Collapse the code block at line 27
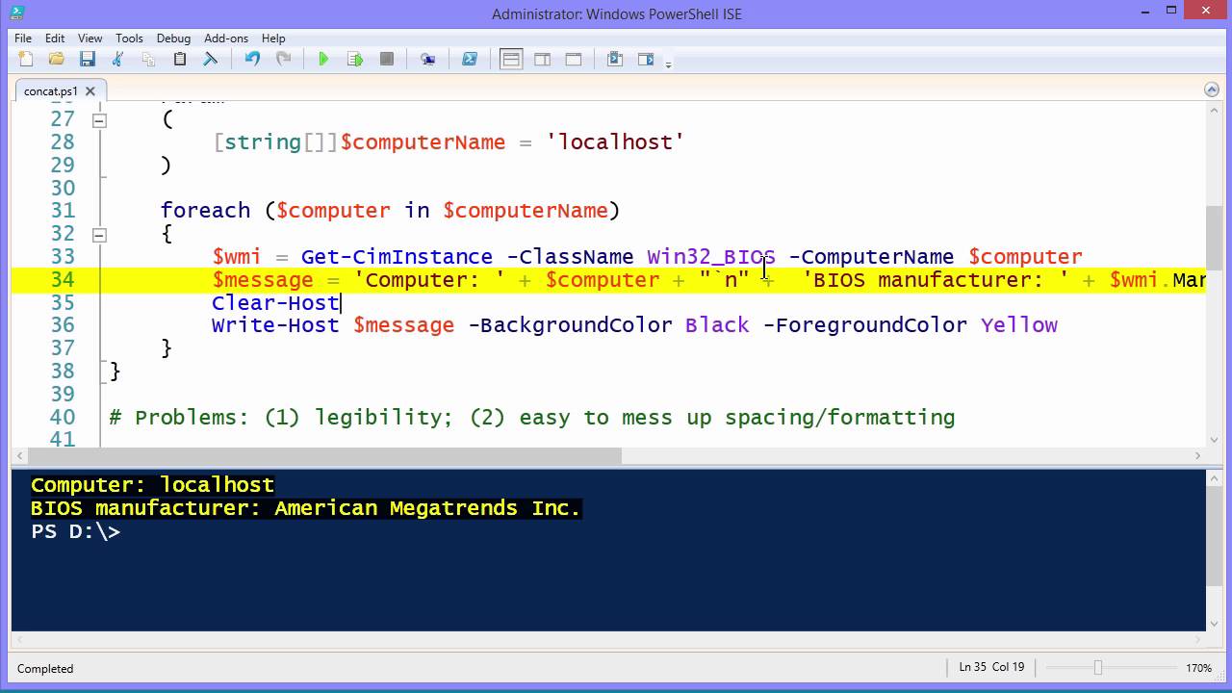 point(99,120)
